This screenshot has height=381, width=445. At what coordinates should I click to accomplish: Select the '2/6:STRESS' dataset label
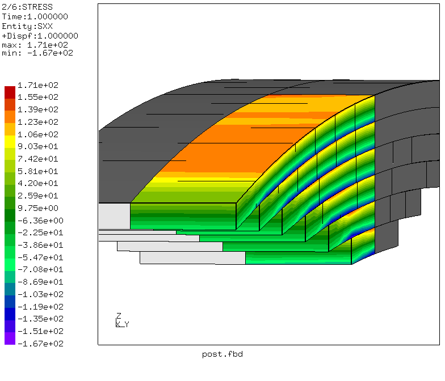27,7
